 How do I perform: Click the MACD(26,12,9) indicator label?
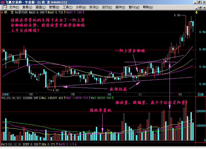[11, 144]
